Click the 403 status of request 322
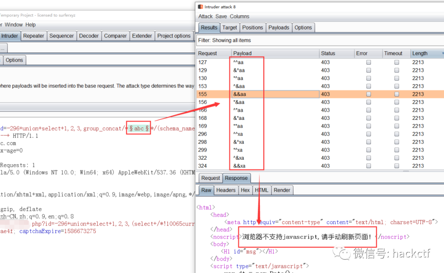 coord(325,158)
